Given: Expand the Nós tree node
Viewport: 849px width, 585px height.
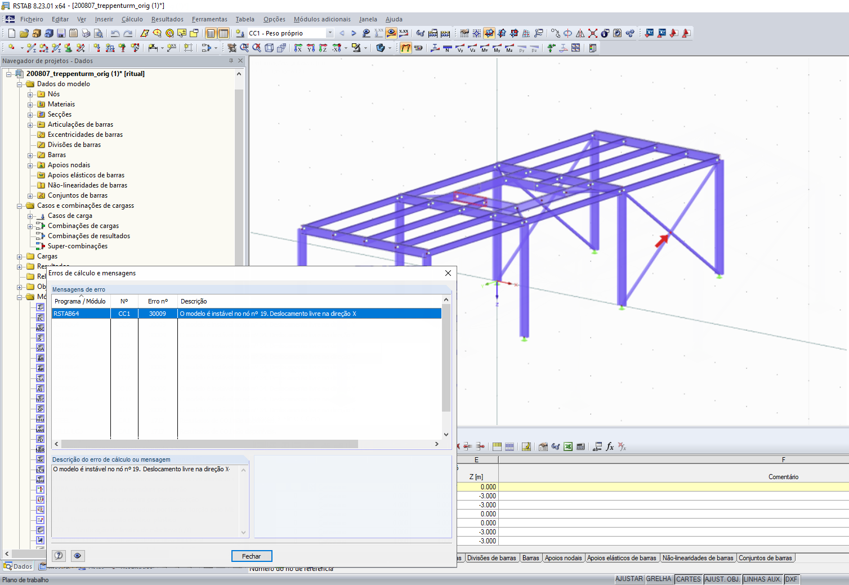Looking at the screenshot, I should (30, 94).
